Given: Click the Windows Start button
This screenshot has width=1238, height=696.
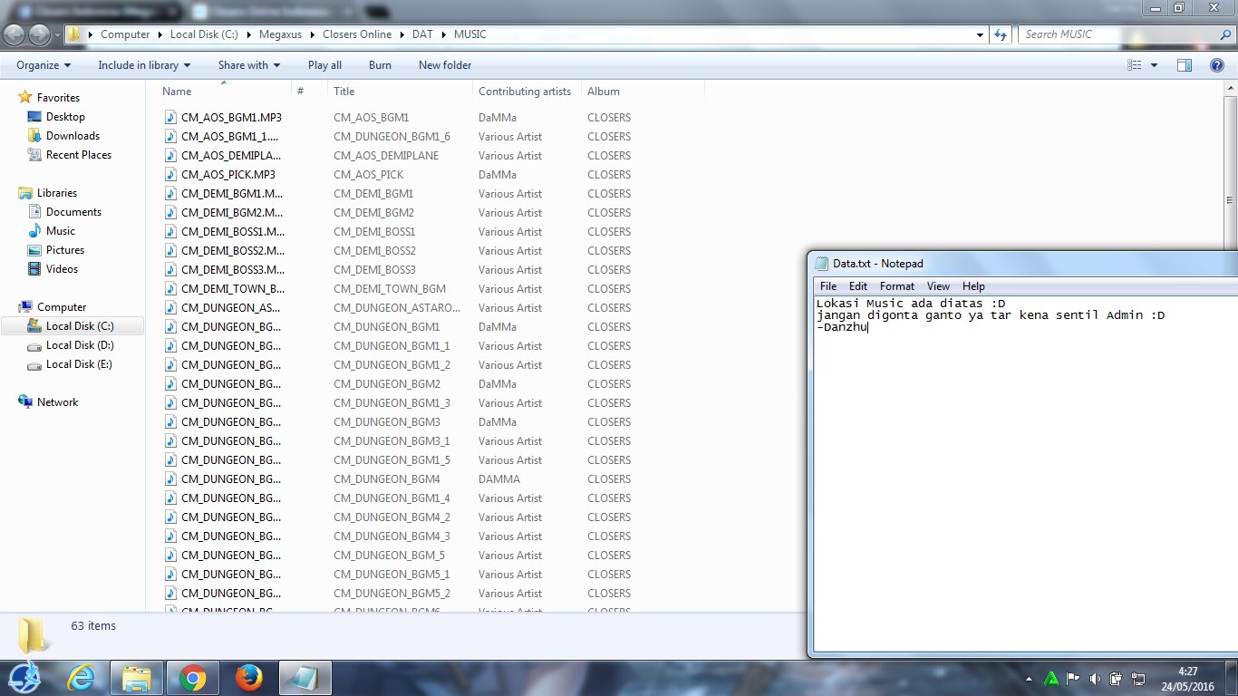Looking at the screenshot, I should 24,678.
